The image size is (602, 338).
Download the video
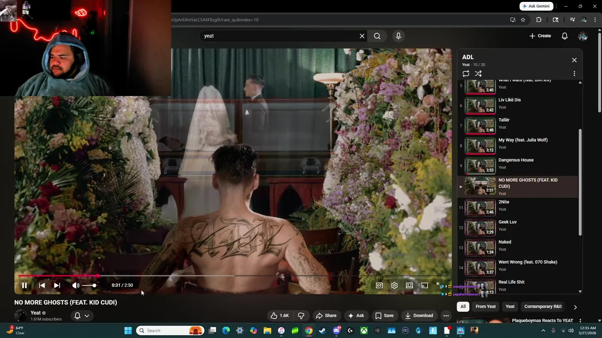(x=419, y=315)
